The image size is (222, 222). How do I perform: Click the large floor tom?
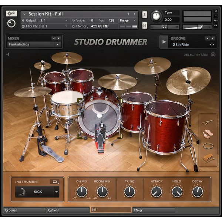pos(166,127)
